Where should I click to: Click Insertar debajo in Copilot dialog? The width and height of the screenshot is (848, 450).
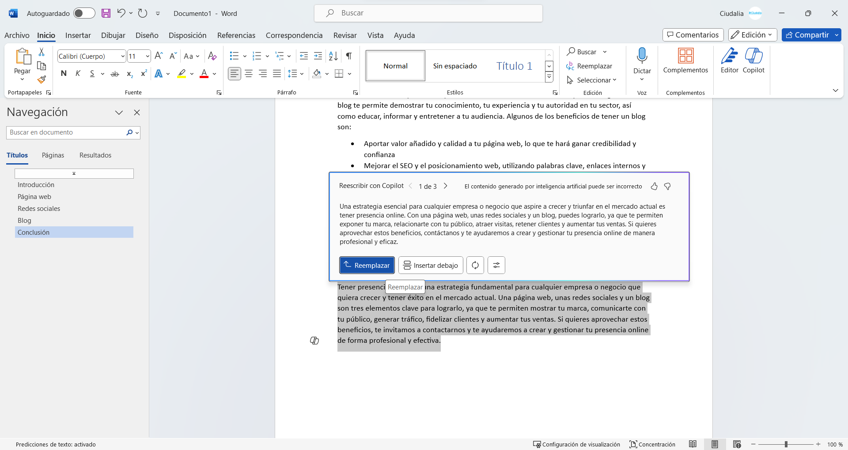pyautogui.click(x=430, y=265)
